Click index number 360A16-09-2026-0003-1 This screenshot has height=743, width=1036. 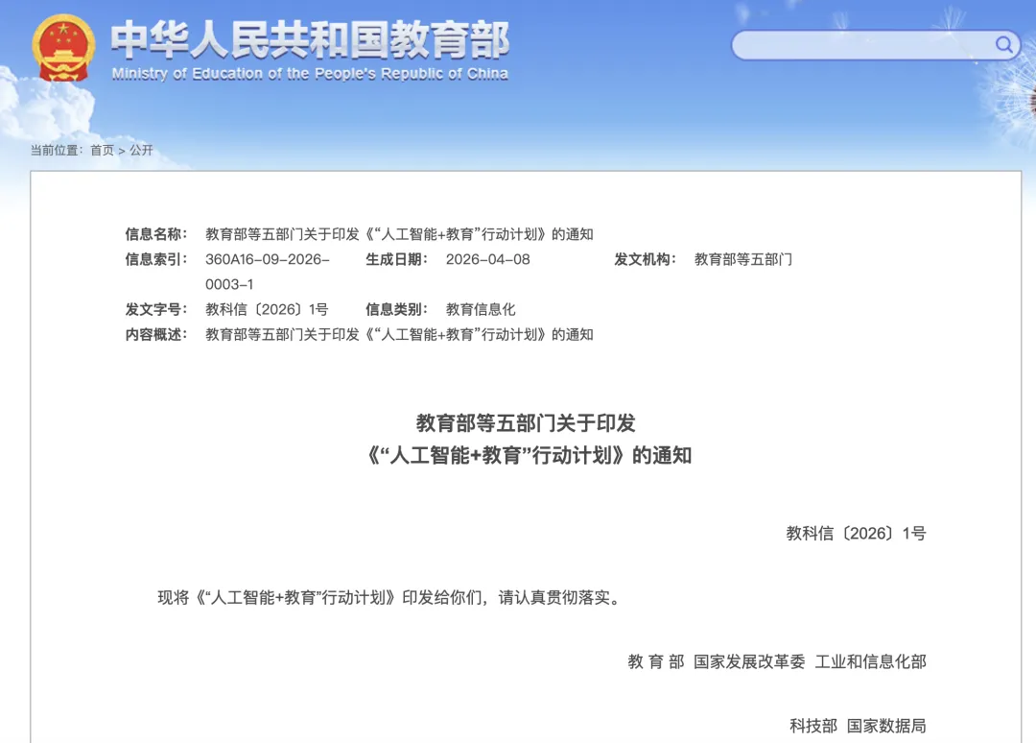(268, 272)
